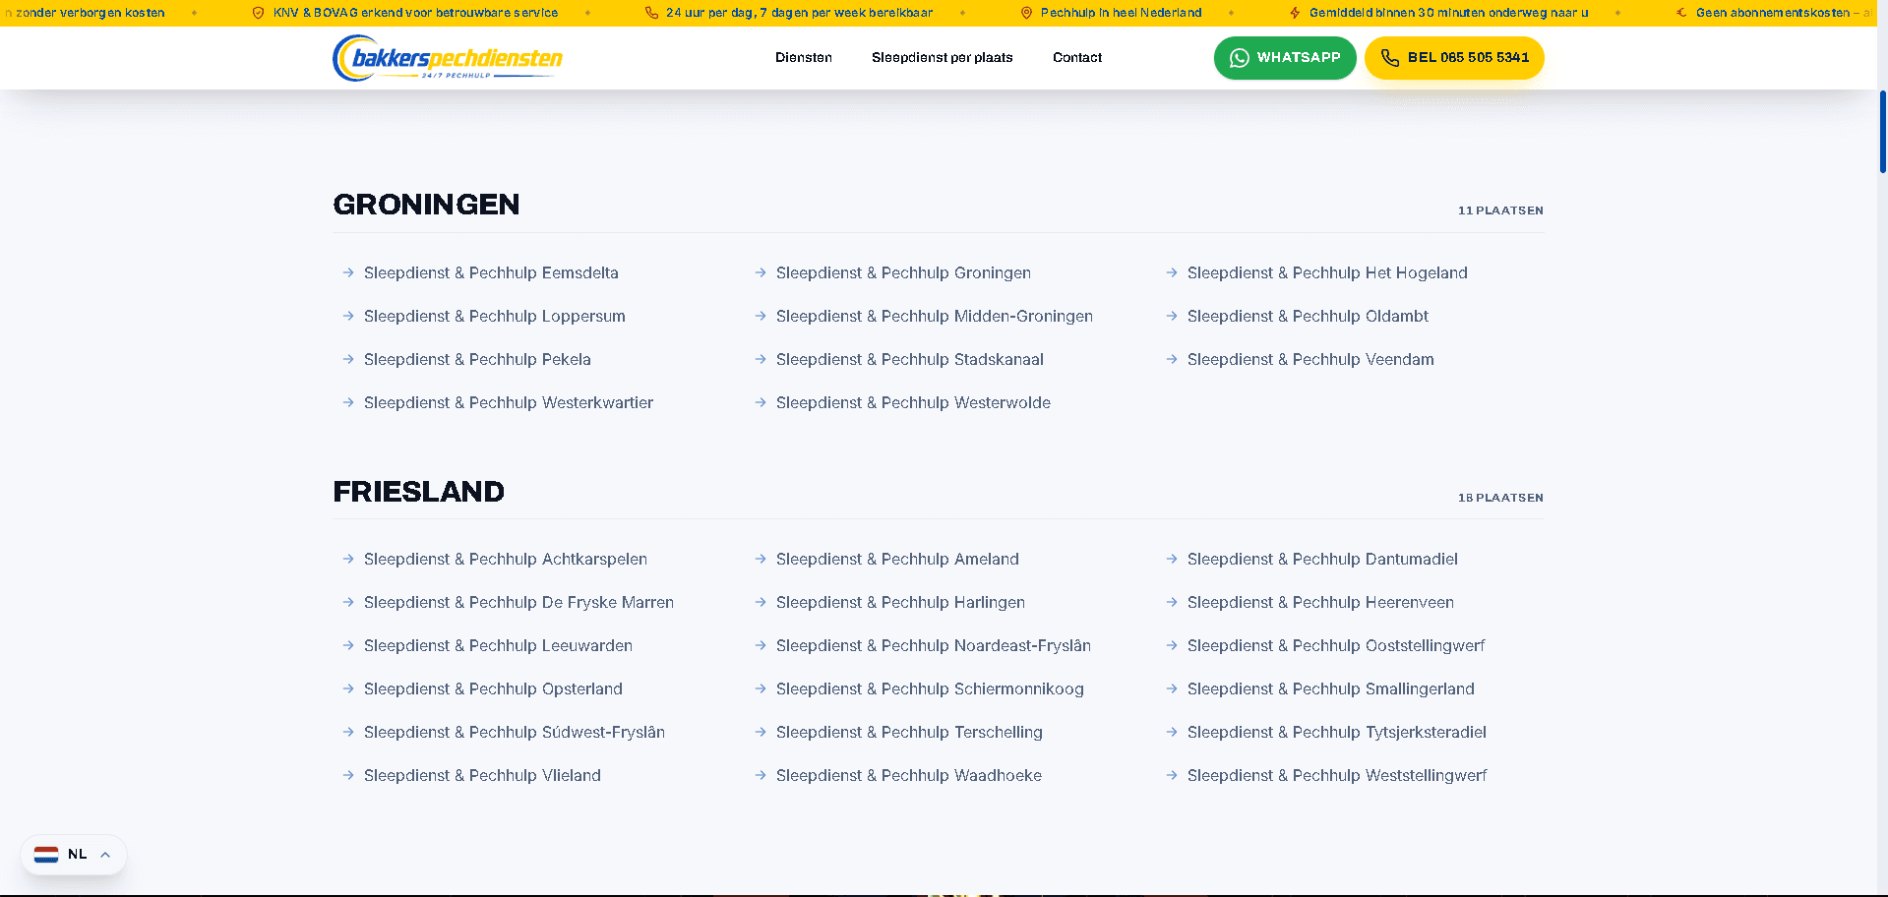Open Sleepdienst & Pechhulp Westerwolde link
Screen dimensions: 1888x897
click(913, 402)
